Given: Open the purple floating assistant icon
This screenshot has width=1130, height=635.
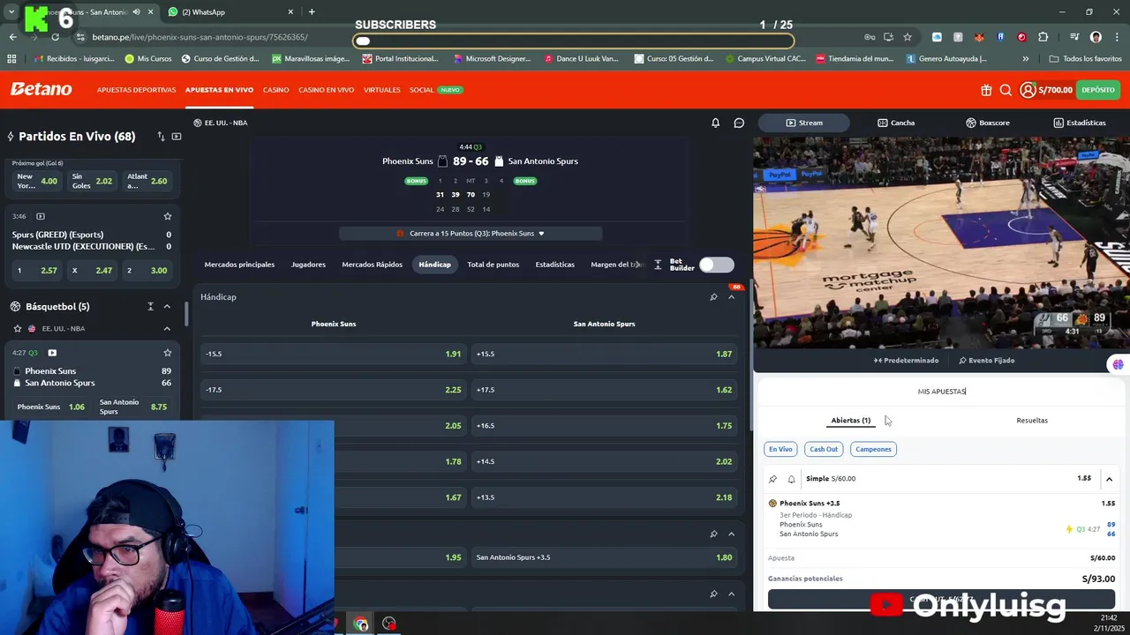Looking at the screenshot, I should coord(1118,364).
